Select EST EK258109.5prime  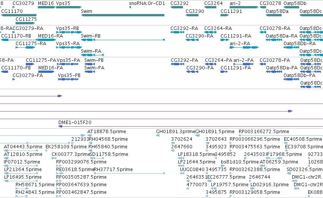[46, 151]
